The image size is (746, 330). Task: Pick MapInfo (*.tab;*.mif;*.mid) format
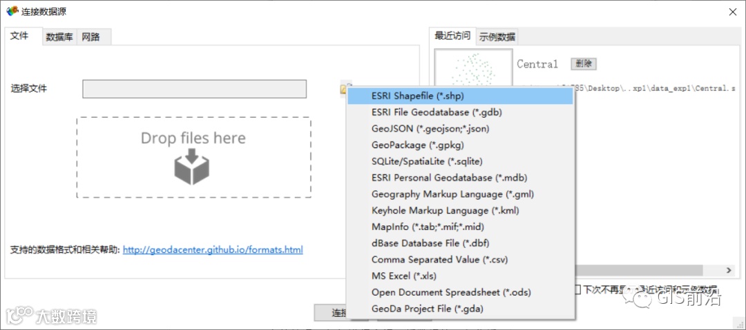(x=460, y=227)
